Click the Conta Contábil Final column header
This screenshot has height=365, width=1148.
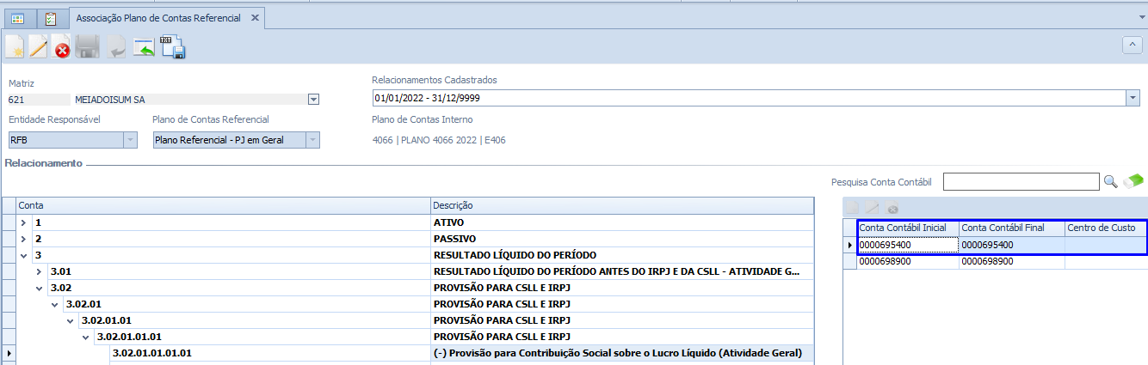(1011, 228)
